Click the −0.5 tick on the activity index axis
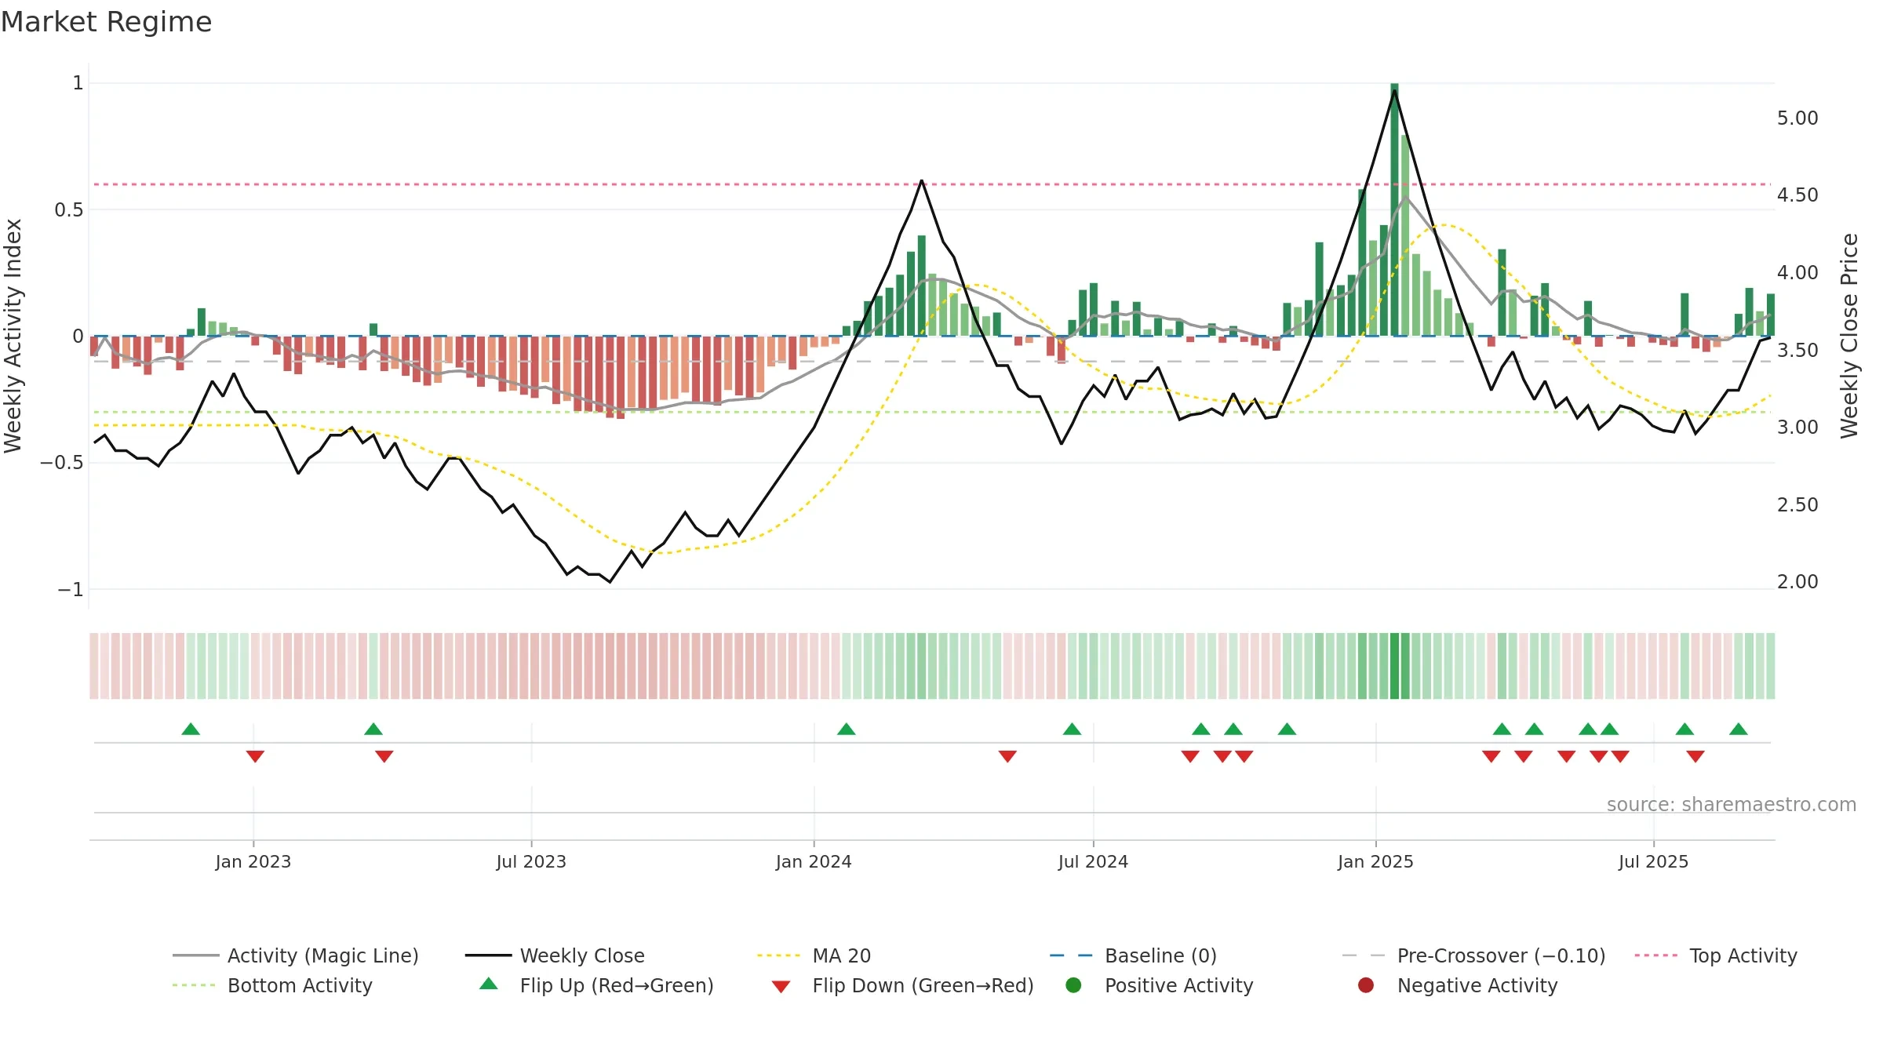This screenshot has height=1059, width=1883. tap(62, 463)
